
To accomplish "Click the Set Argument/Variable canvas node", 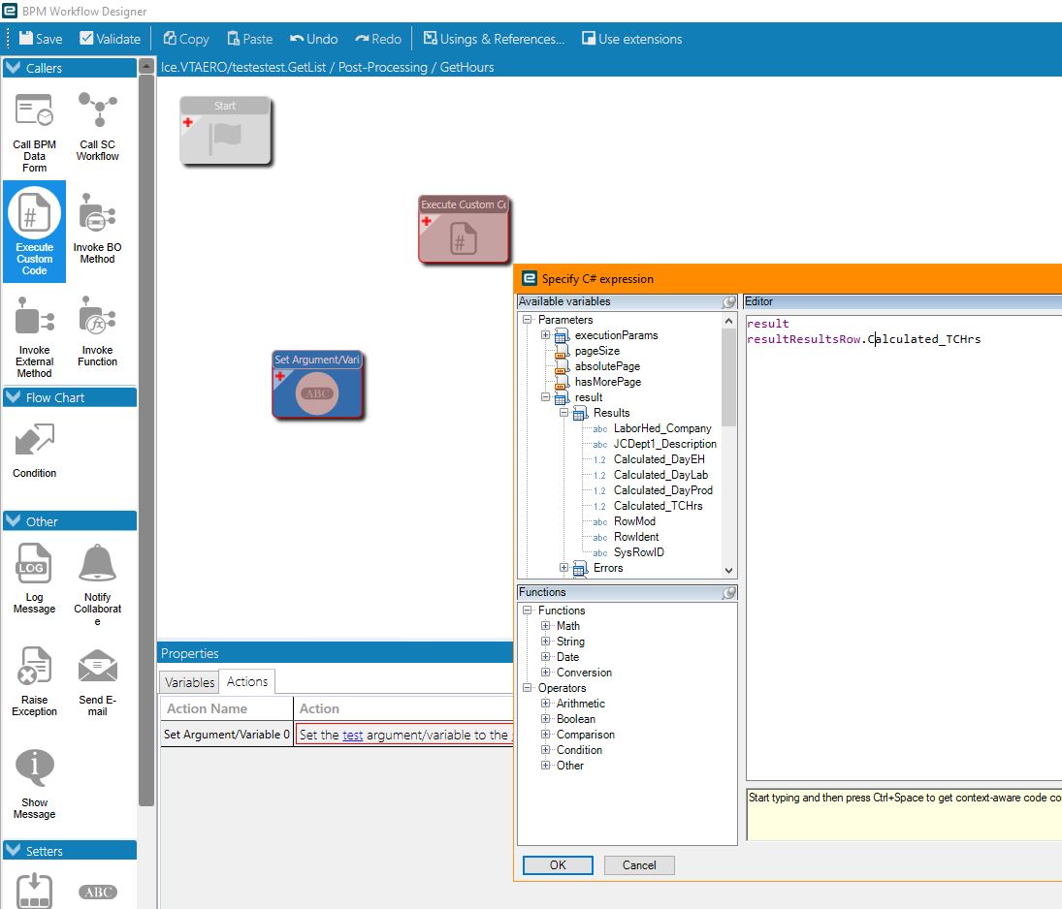I will click(x=318, y=385).
